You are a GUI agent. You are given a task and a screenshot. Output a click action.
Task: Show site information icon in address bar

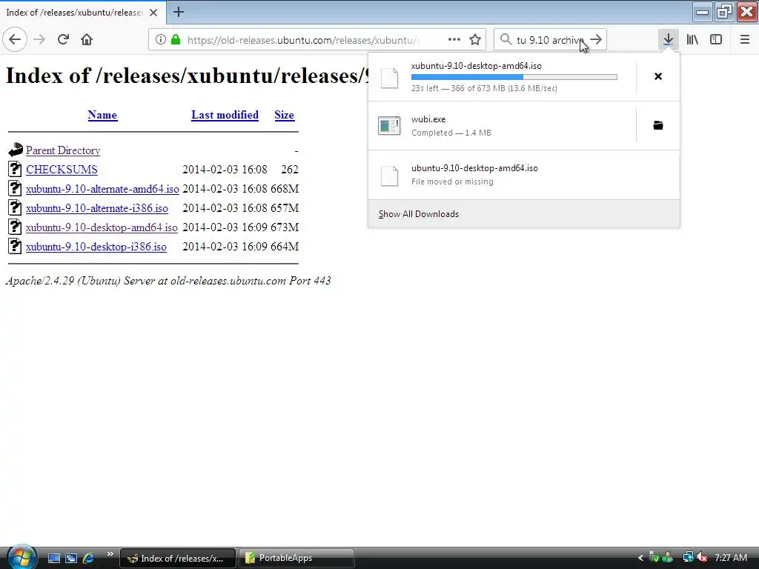click(160, 40)
